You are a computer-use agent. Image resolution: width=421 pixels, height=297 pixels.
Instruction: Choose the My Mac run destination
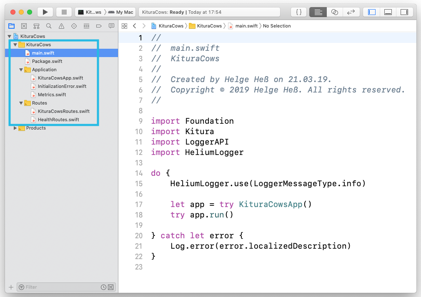[120, 12]
